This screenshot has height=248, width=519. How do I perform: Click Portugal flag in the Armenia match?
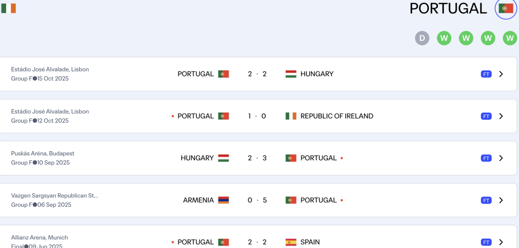290,200
